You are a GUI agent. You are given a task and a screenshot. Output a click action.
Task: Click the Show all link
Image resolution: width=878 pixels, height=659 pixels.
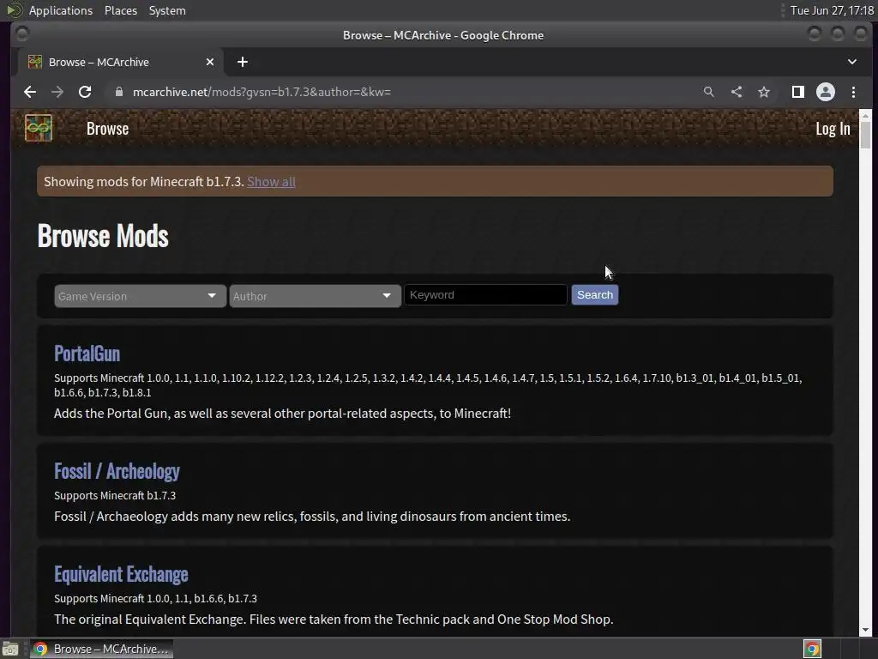click(x=272, y=182)
